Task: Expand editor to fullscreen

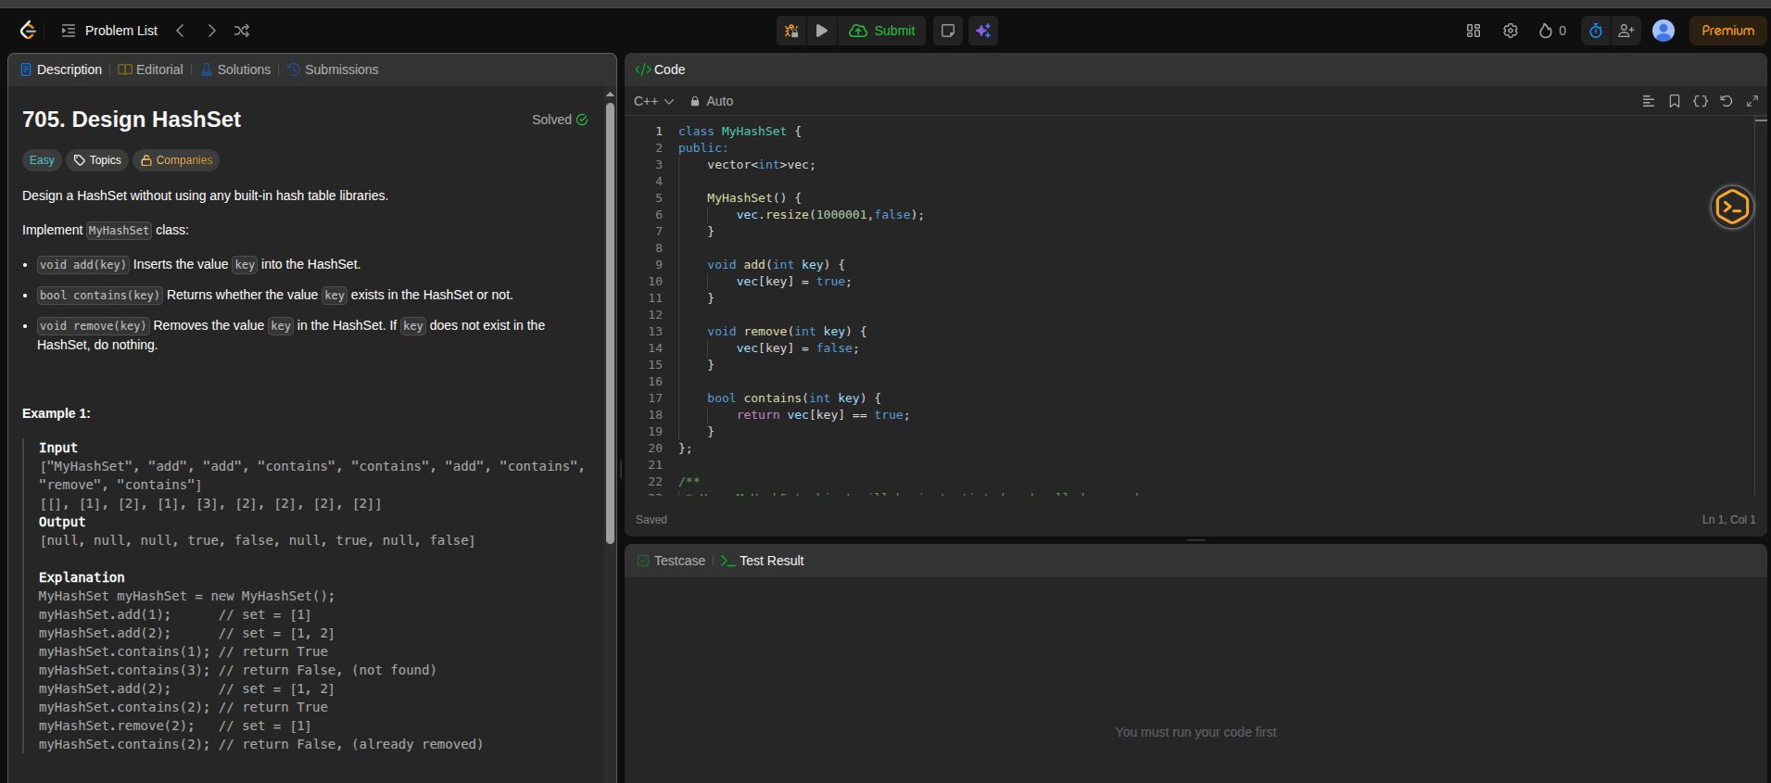Action: point(1752,101)
